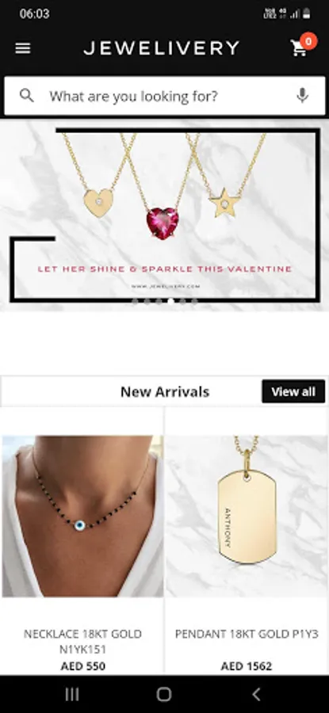
Task: Tap the Android back navigation button
Action: (x=256, y=694)
